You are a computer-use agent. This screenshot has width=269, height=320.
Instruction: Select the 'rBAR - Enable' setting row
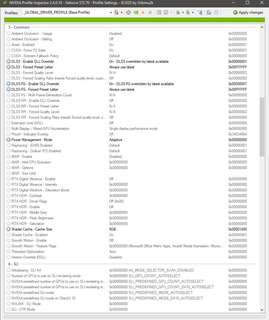131,157
